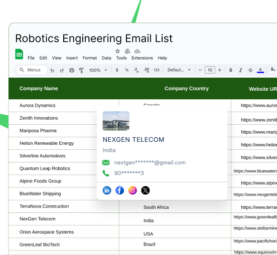Open the Extensions menu

tap(142, 58)
